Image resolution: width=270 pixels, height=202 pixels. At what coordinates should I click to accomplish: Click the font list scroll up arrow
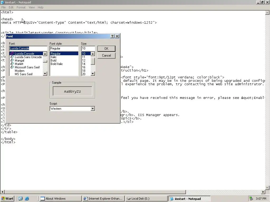[45, 54]
